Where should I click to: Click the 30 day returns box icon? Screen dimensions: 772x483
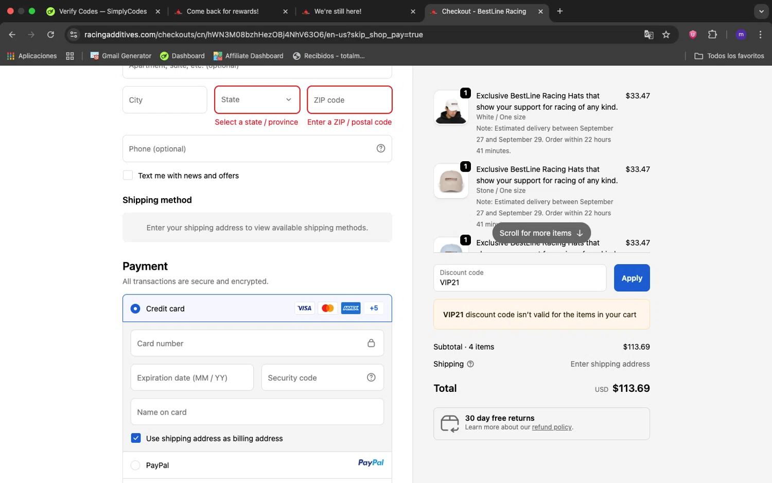click(449, 424)
